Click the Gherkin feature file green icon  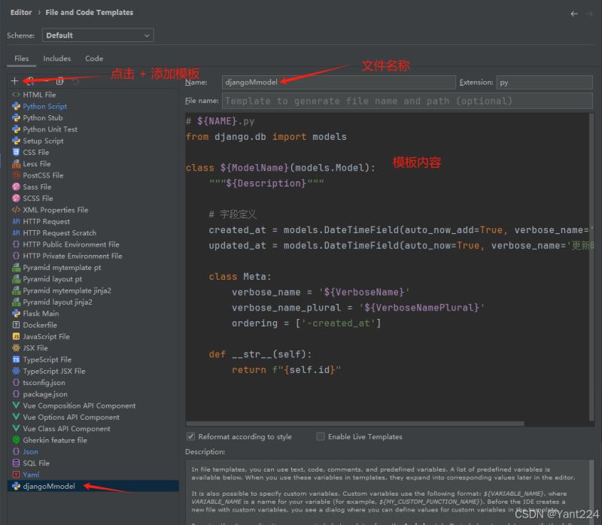(16, 440)
